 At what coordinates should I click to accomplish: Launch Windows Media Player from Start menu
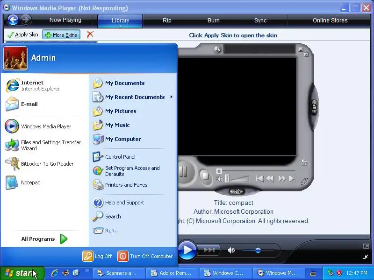click(x=38, y=126)
